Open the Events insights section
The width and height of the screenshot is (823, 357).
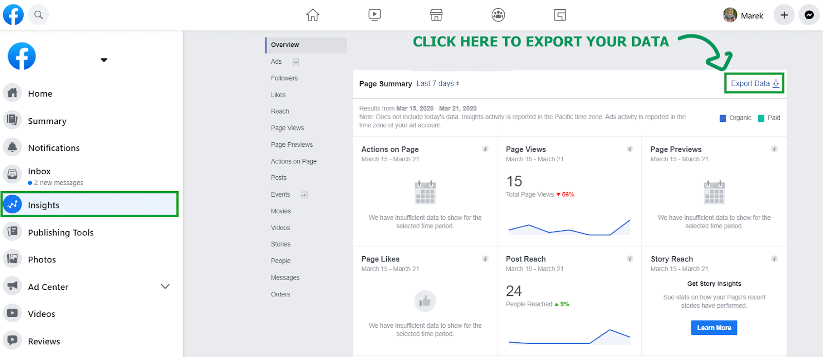coord(280,195)
